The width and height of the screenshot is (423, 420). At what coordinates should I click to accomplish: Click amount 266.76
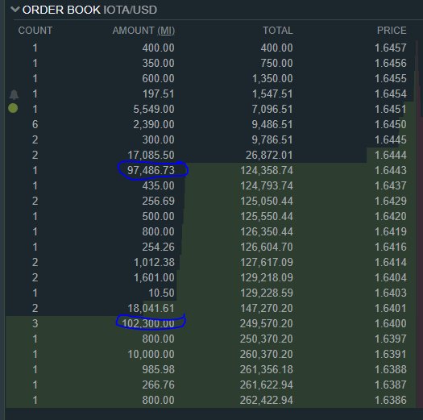[x=159, y=385]
